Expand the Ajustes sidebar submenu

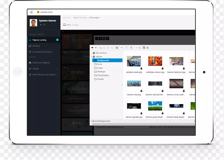click(x=58, y=69)
